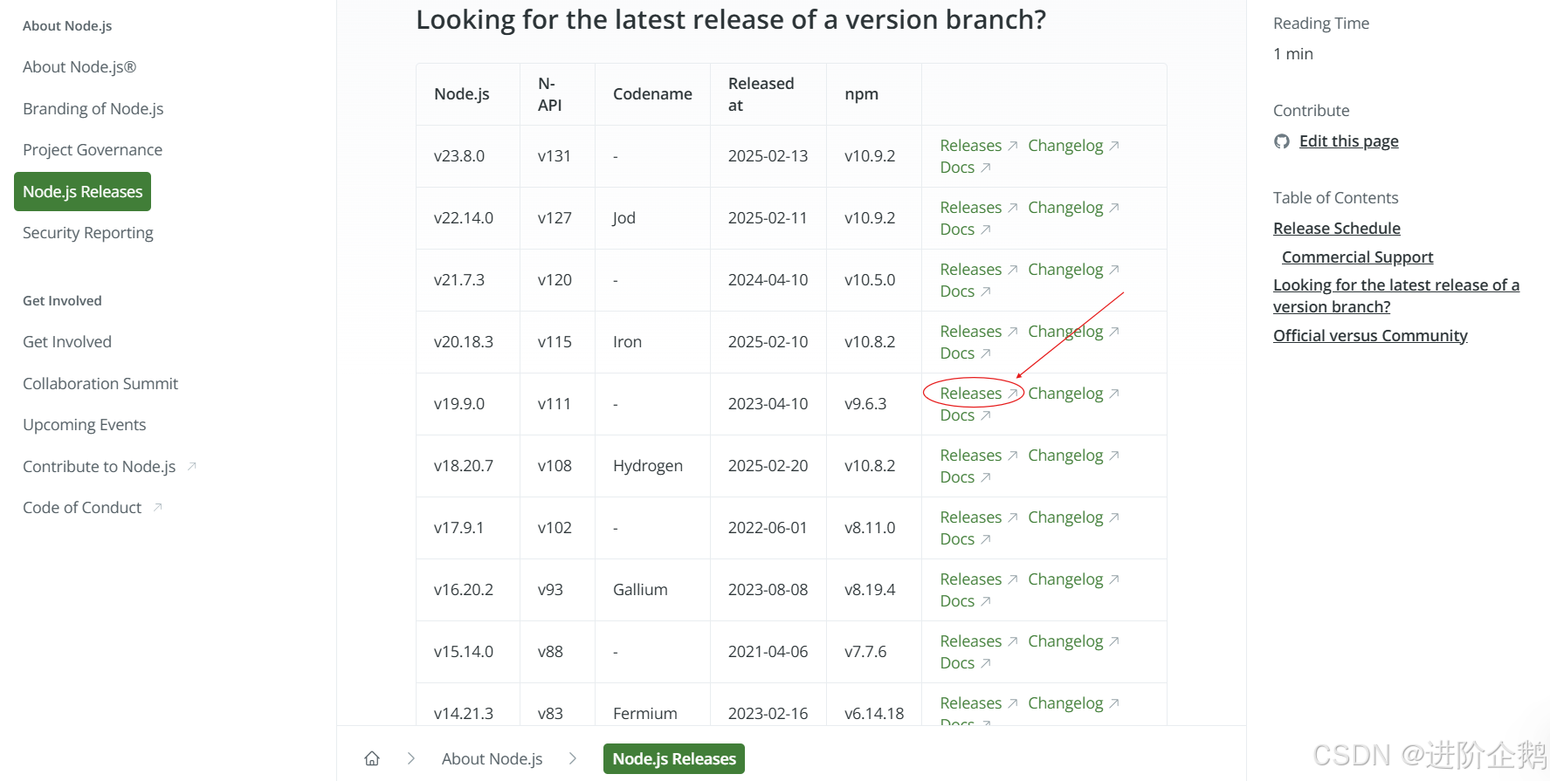
Task: Open the Get Involved sidebar link
Action: tap(67, 342)
